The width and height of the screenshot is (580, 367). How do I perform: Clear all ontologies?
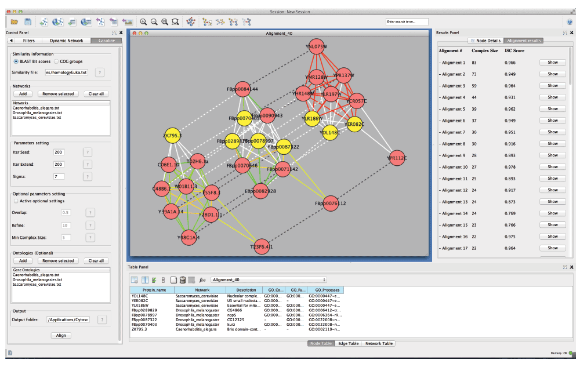(x=96, y=261)
